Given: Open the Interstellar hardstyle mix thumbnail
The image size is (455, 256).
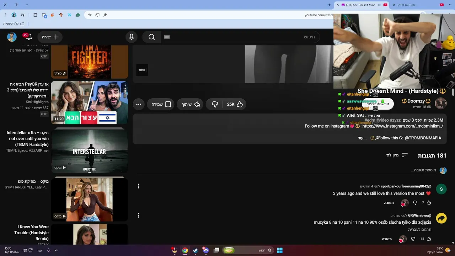Looking at the screenshot, I should tap(90, 151).
